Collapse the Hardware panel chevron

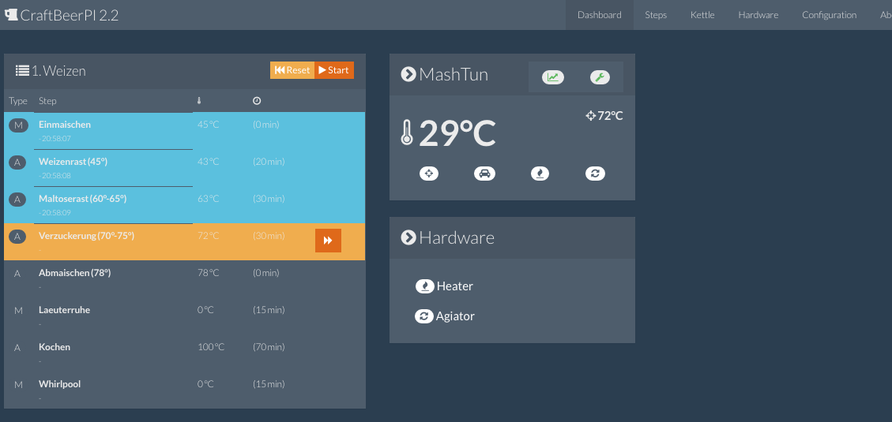pyautogui.click(x=408, y=237)
